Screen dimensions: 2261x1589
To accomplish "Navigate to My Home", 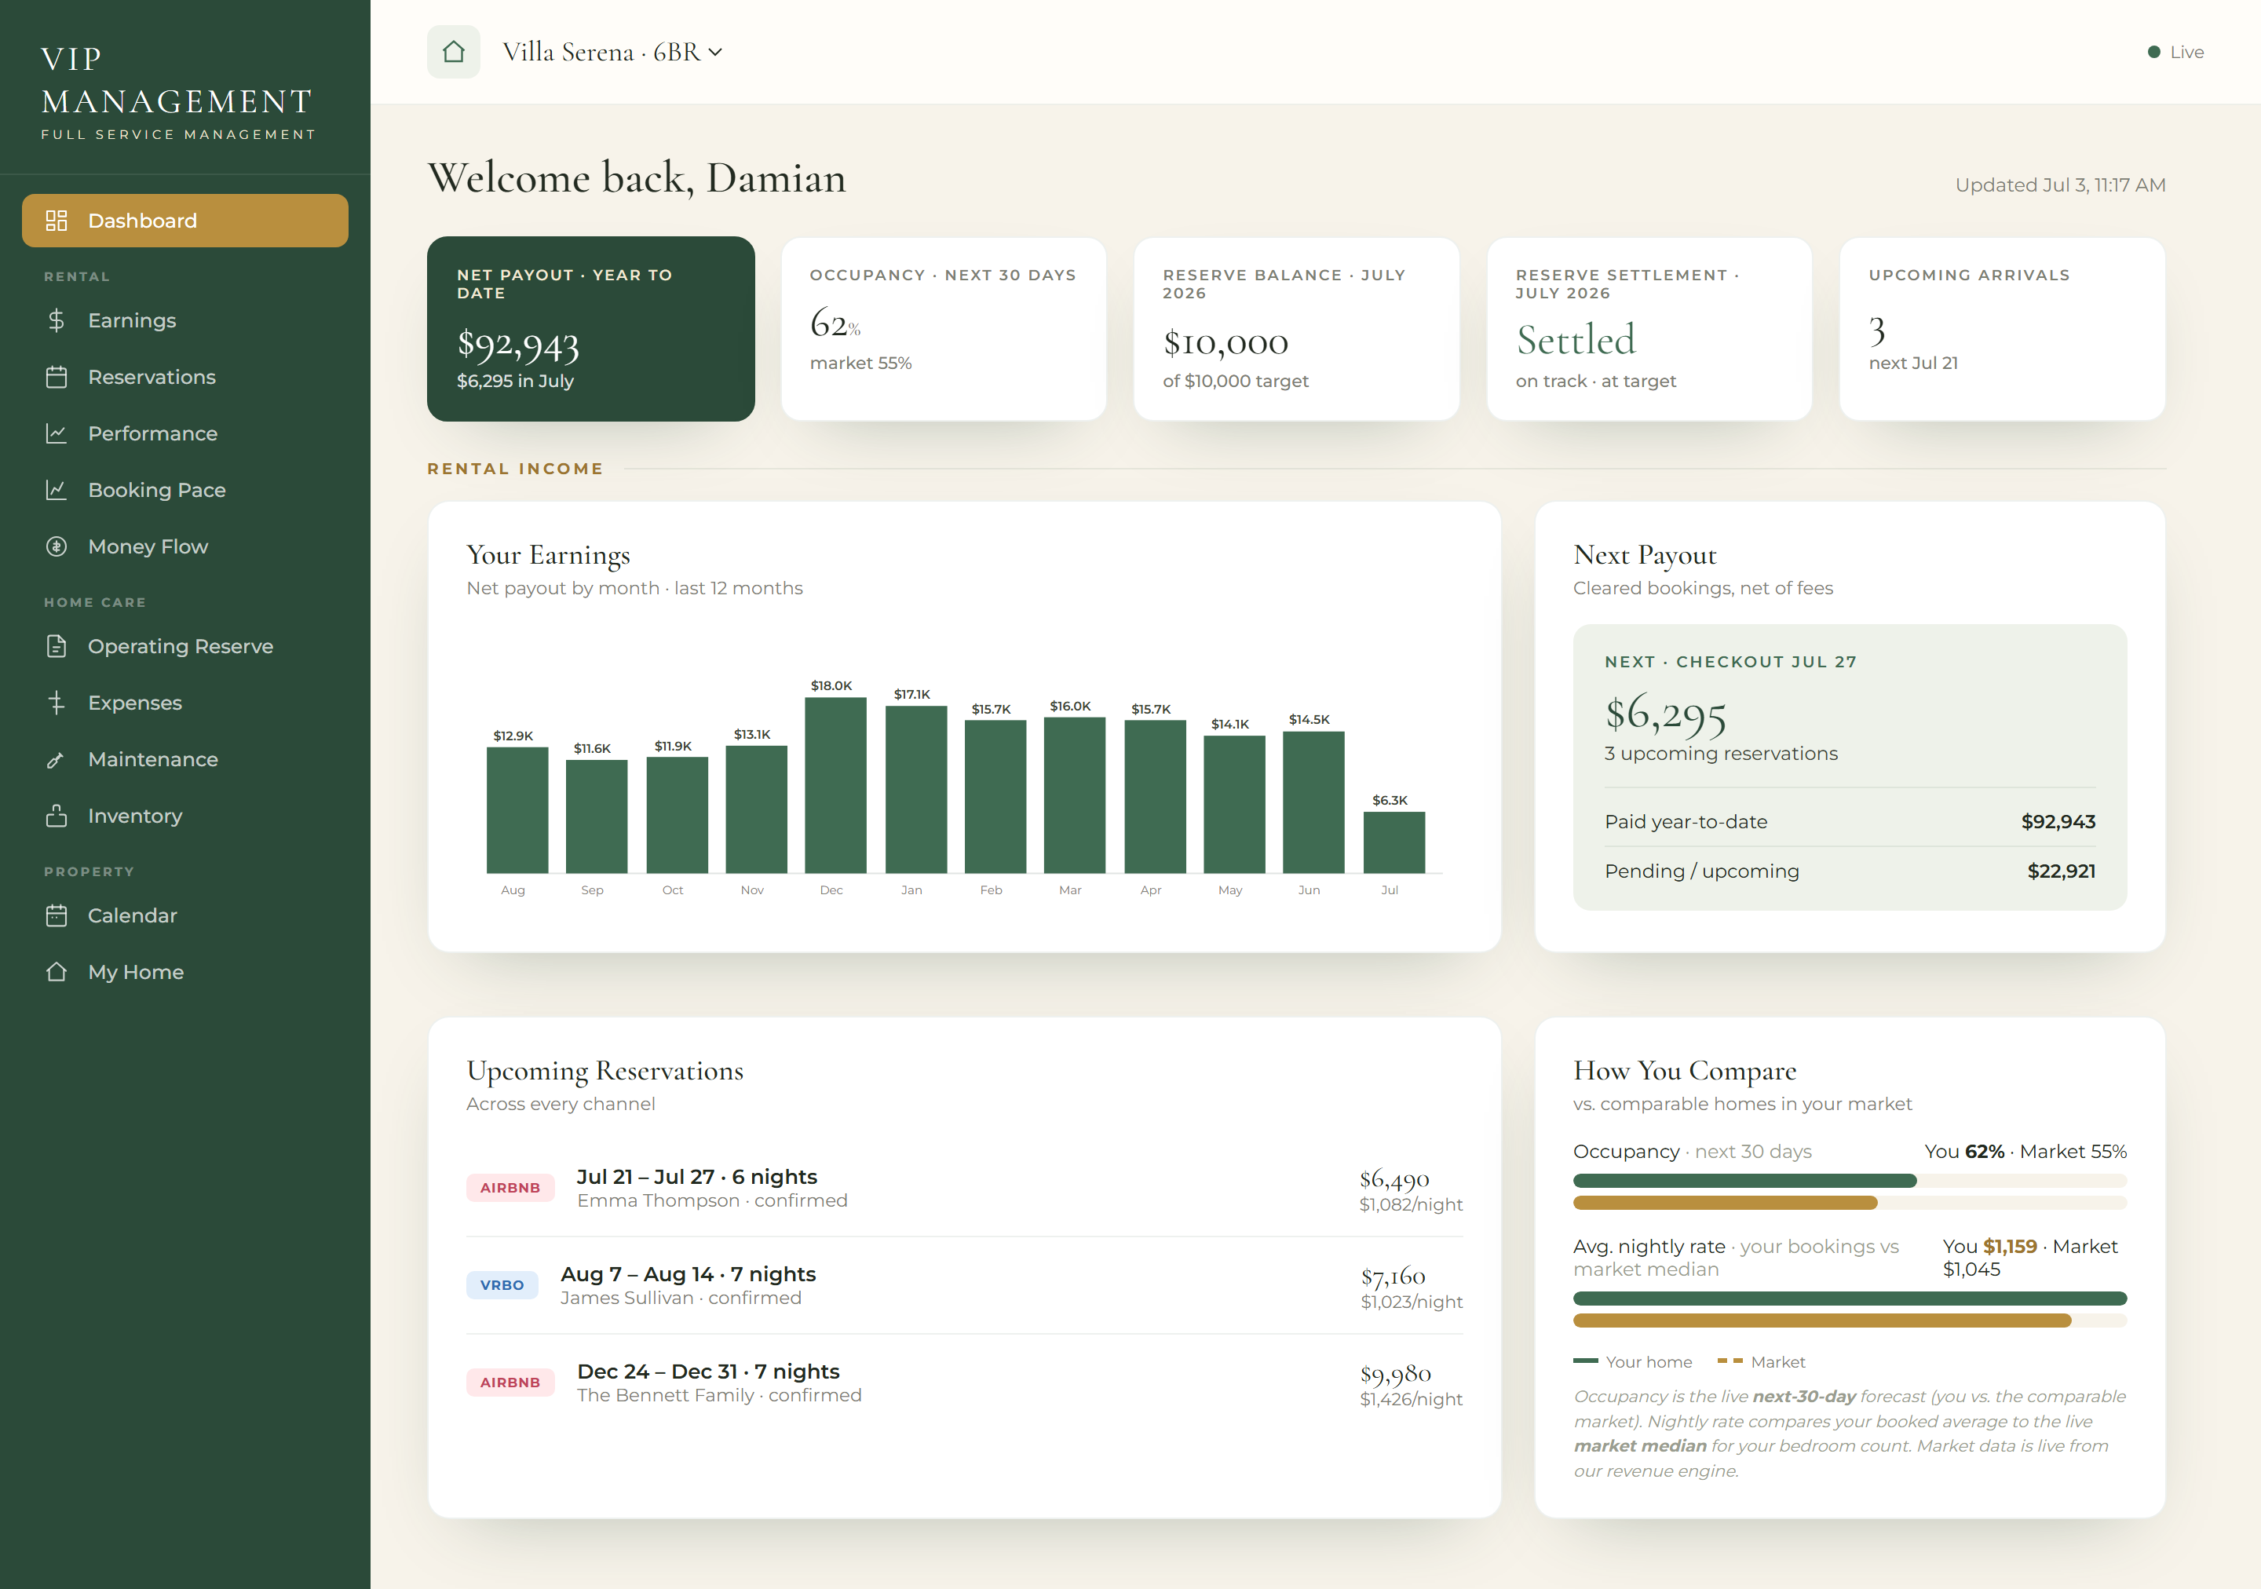I will (x=185, y=972).
